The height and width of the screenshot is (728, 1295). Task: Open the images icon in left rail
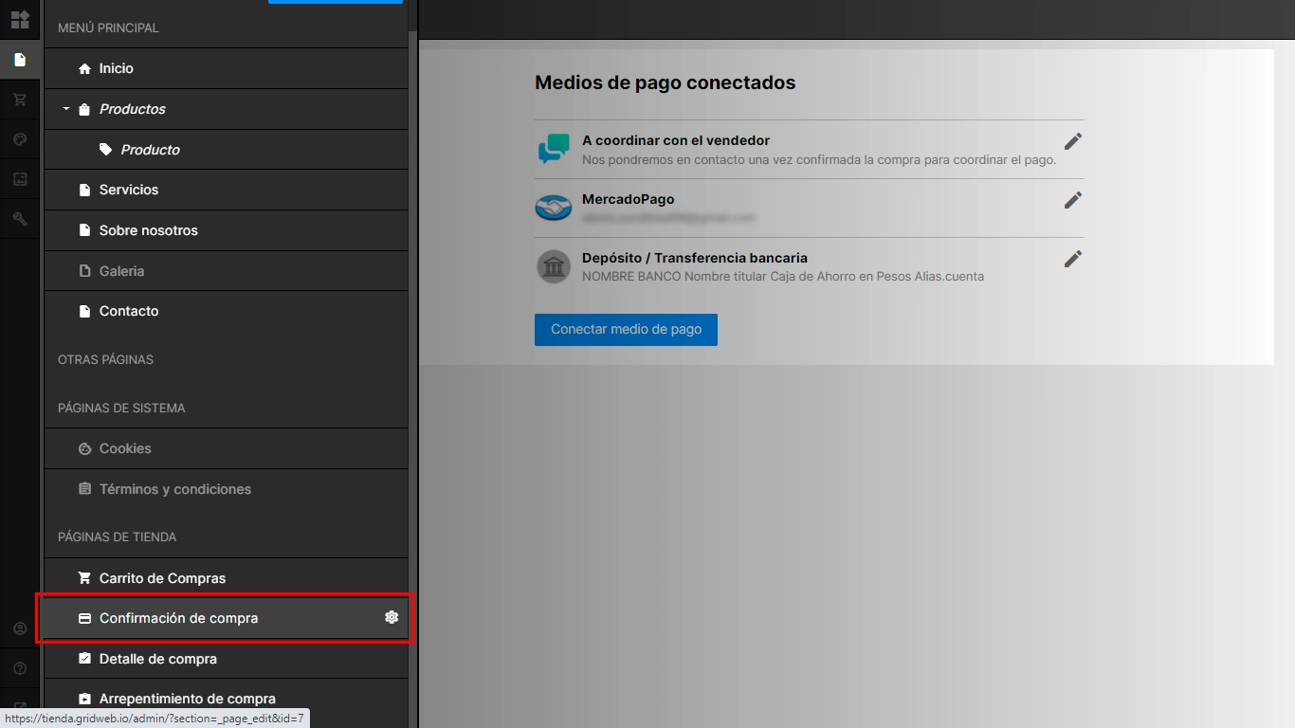20,179
